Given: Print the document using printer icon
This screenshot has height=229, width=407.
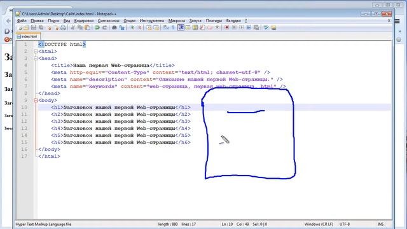Looking at the screenshot, I should 64,27.
